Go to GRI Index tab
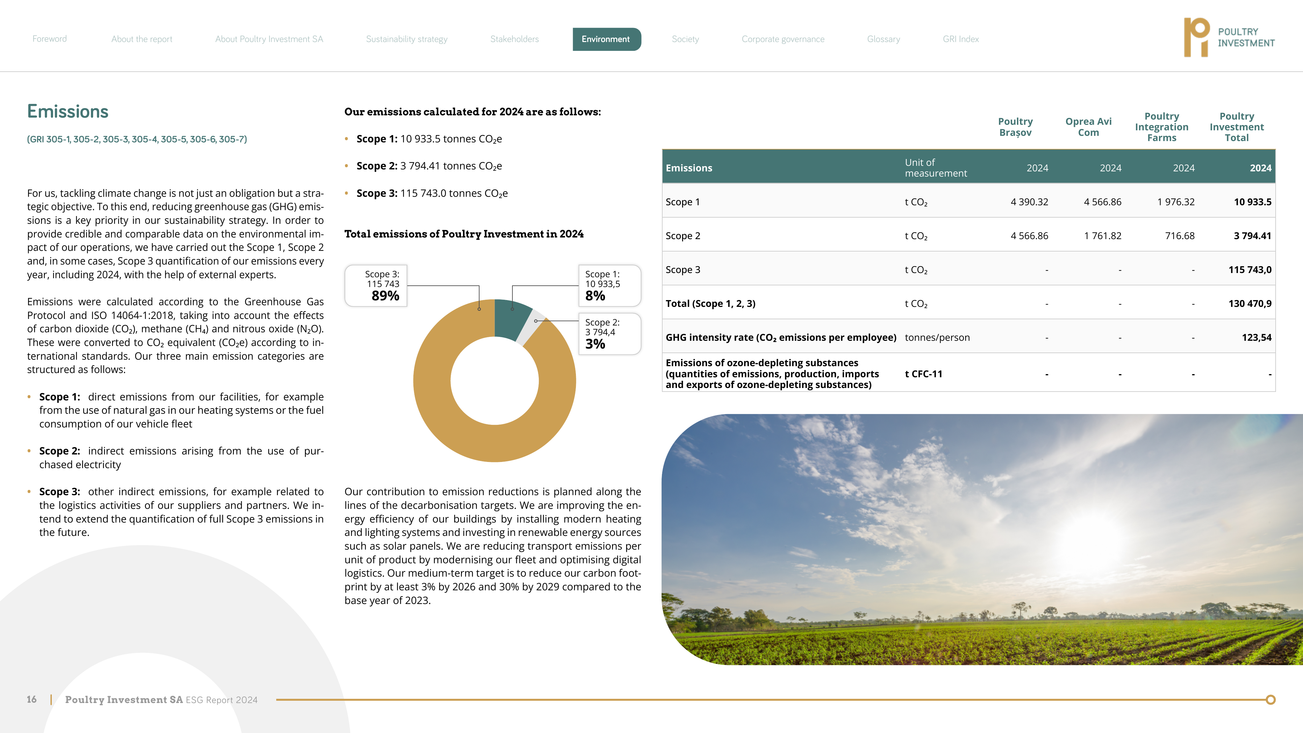Image resolution: width=1303 pixels, height=733 pixels. point(961,39)
